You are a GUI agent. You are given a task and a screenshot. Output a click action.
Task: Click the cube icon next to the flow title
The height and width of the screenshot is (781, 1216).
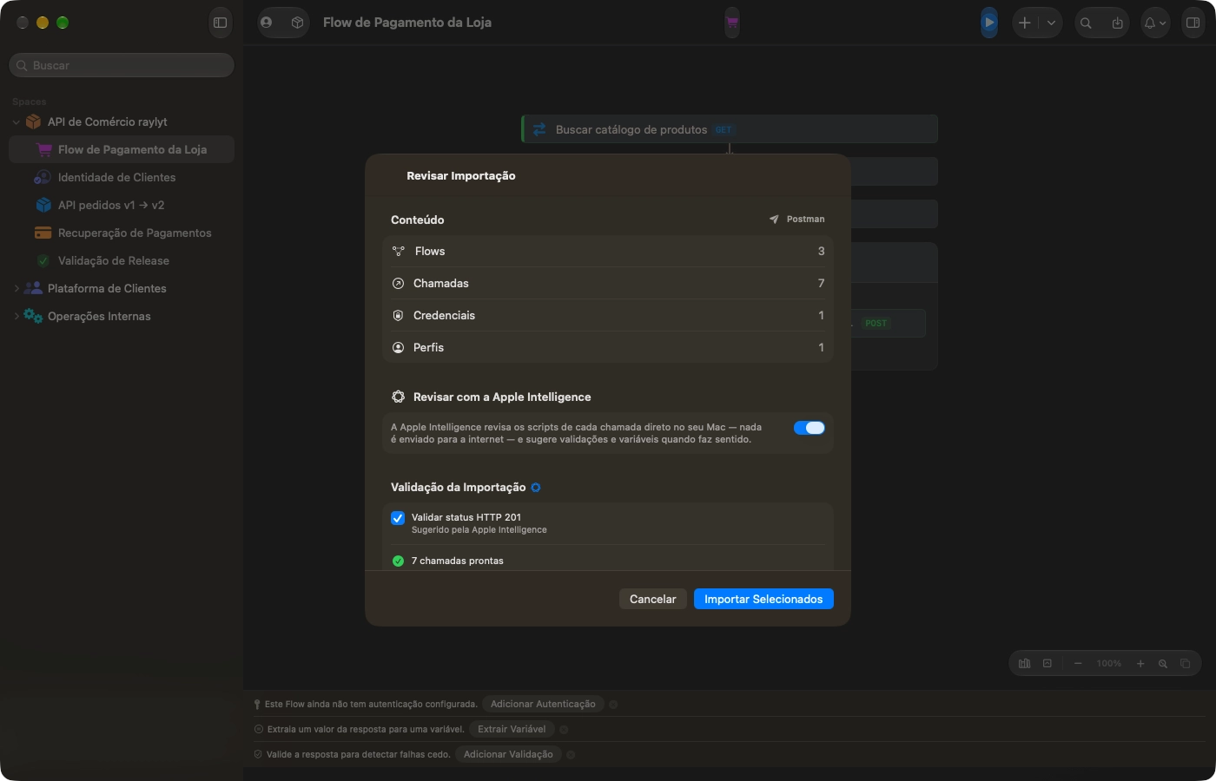(x=297, y=23)
